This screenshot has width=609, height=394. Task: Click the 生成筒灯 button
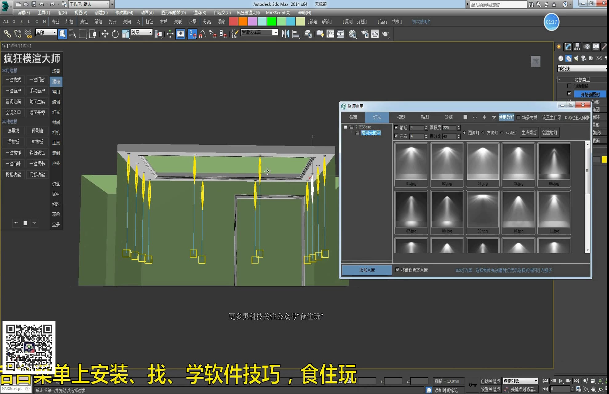pyautogui.click(x=529, y=133)
